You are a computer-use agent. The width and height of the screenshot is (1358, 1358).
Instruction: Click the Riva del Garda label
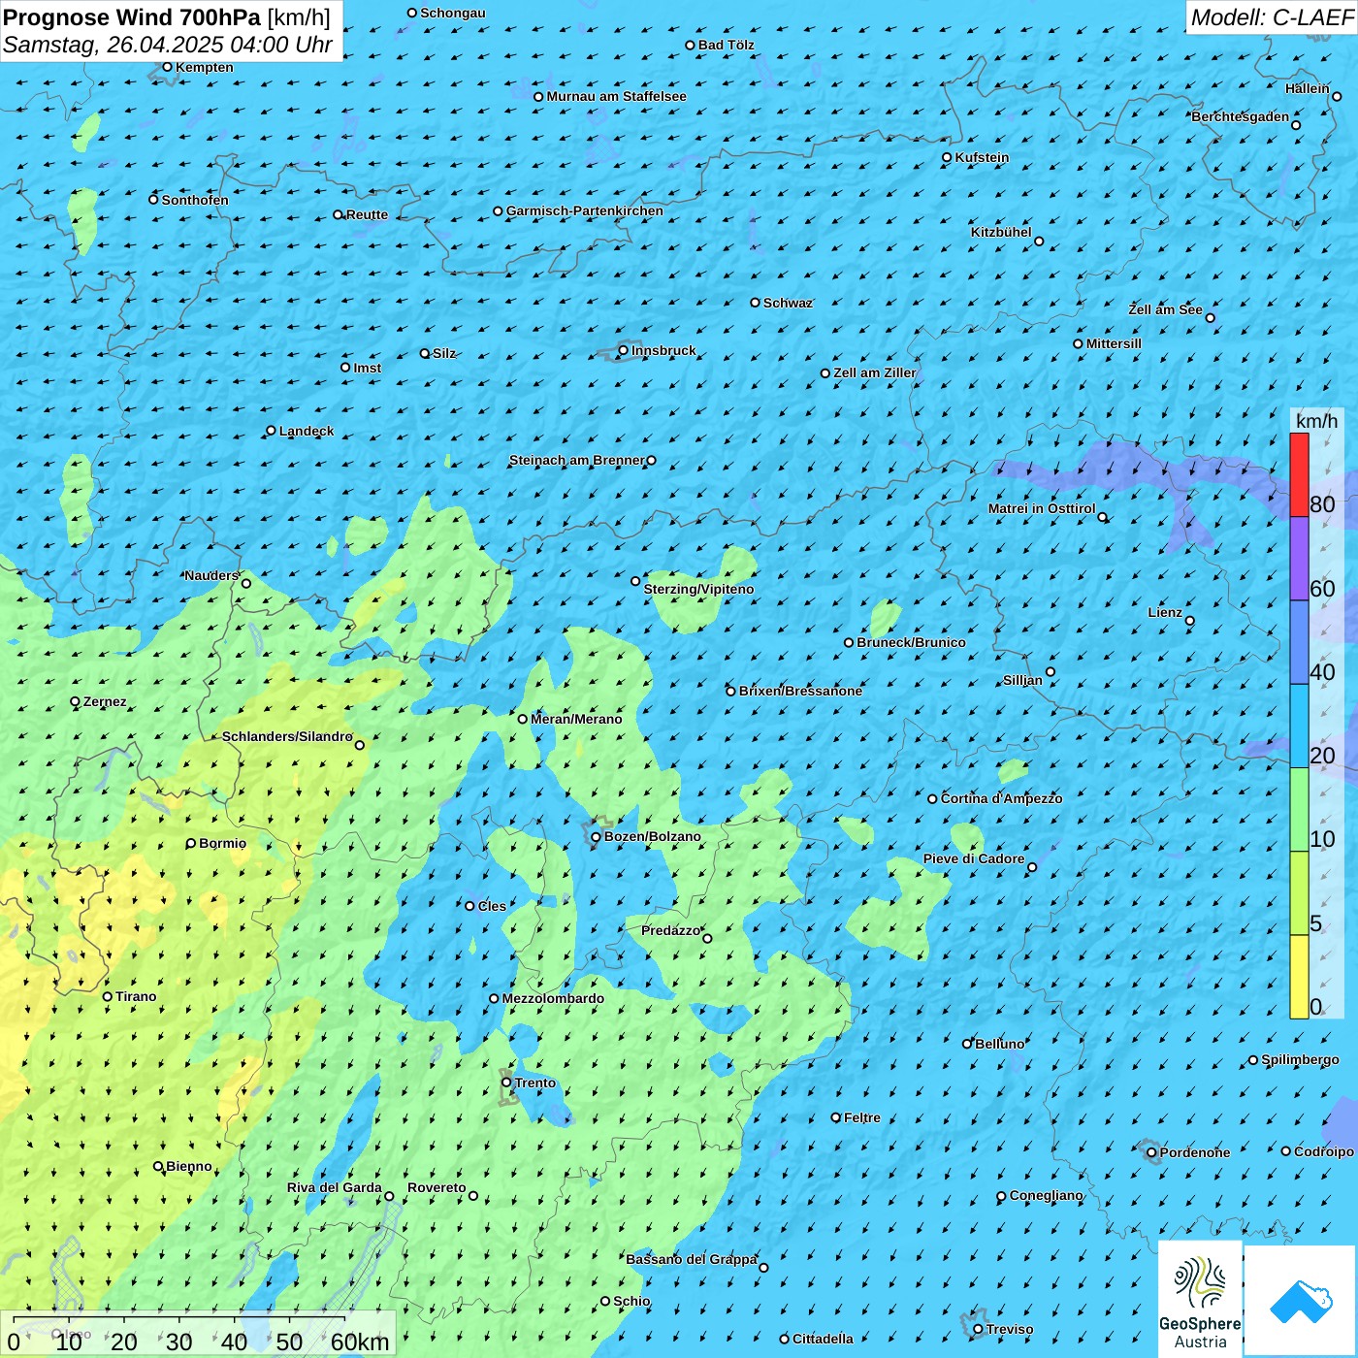click(335, 1187)
